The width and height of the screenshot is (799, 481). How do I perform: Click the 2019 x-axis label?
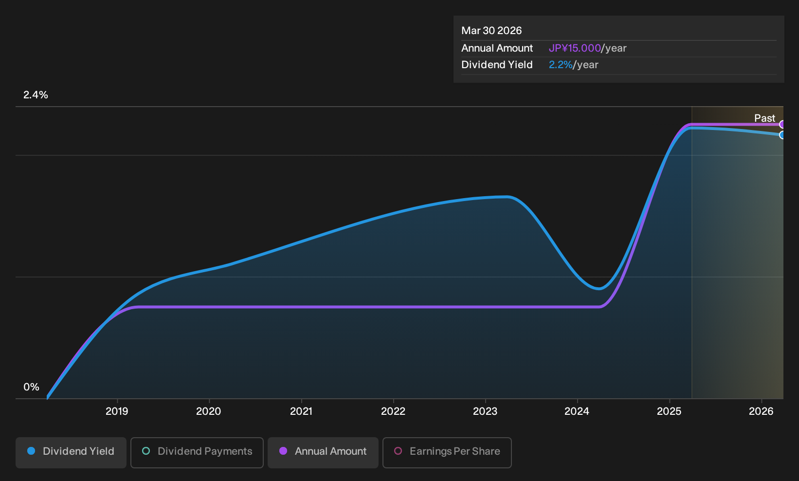[x=117, y=411]
